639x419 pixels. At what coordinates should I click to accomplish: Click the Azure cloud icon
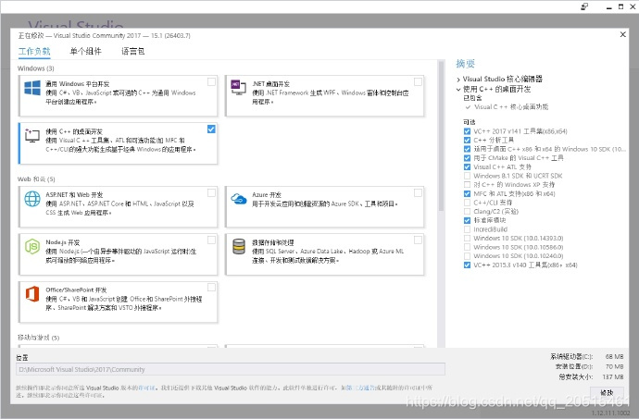(239, 198)
